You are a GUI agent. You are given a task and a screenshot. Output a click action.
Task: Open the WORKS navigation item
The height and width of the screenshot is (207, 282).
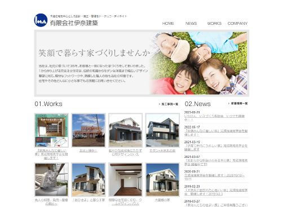214,24
